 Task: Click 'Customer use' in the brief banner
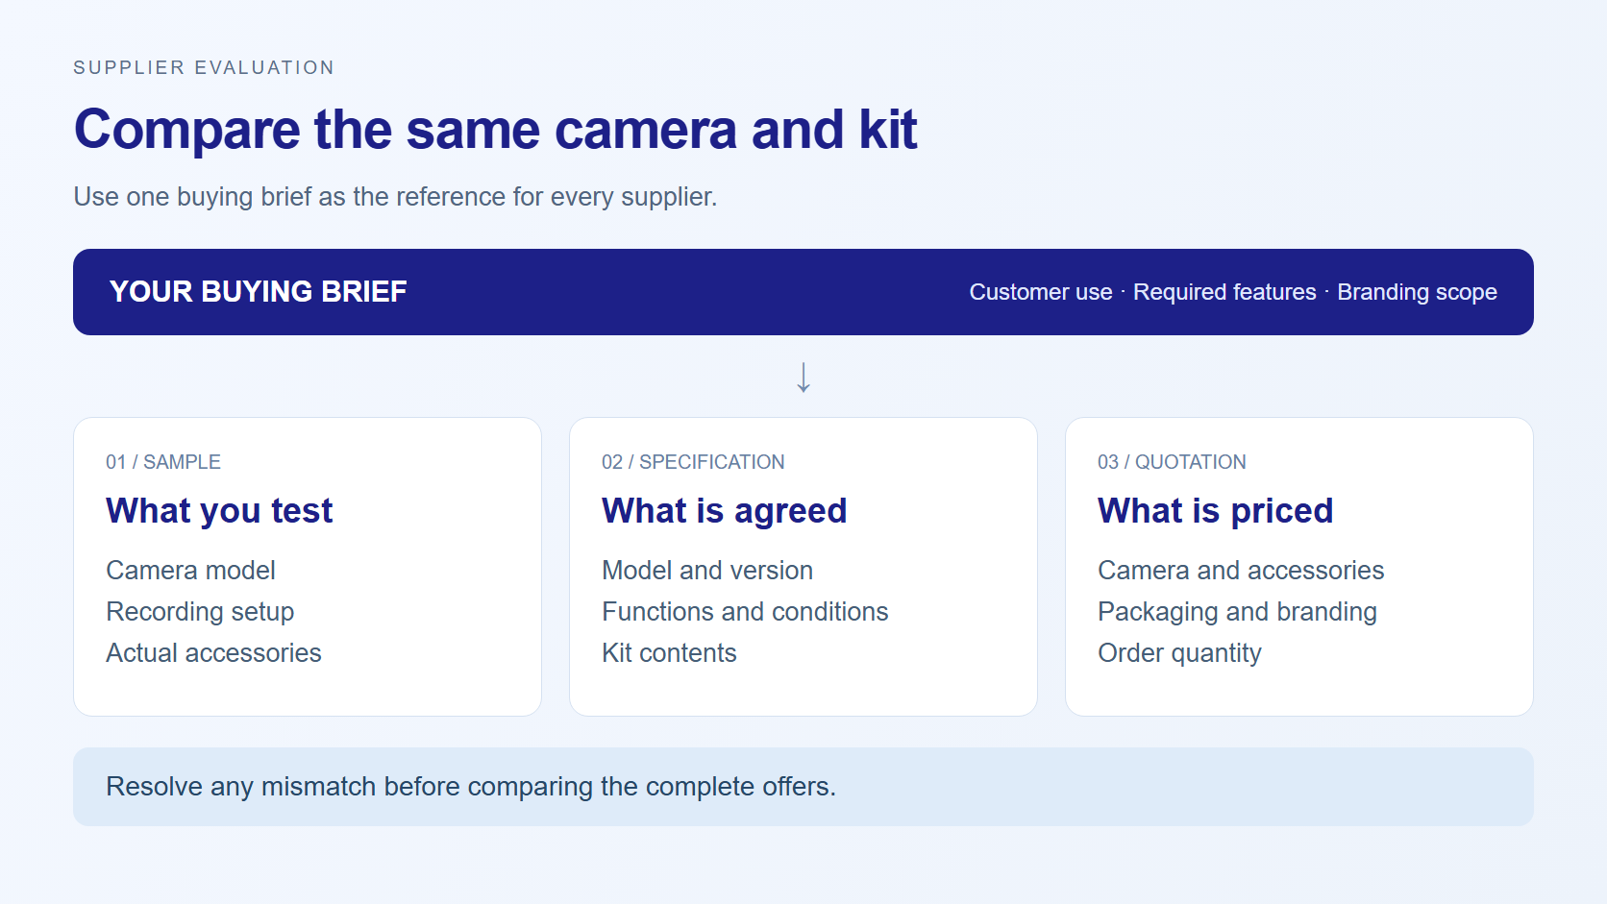1040,292
